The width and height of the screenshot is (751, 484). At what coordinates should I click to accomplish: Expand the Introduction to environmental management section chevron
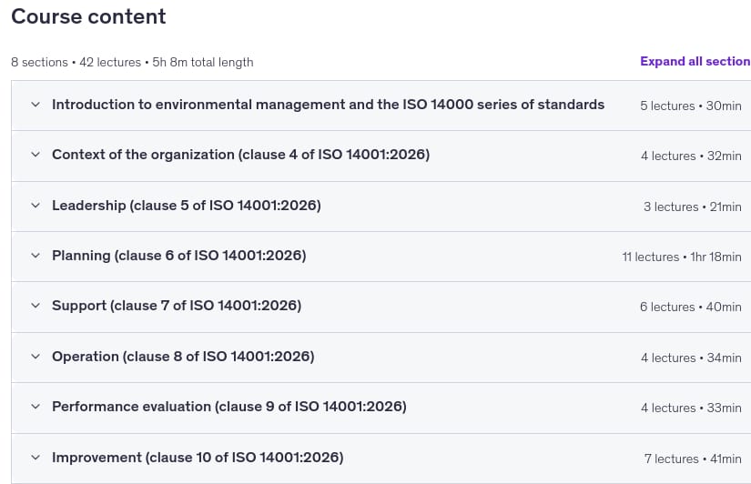click(36, 105)
